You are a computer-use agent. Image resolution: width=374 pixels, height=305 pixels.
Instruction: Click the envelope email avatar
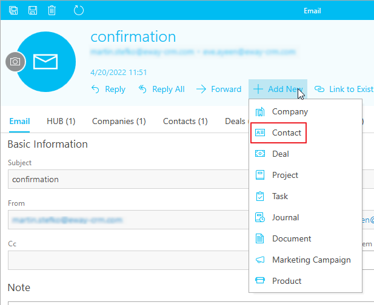[x=45, y=62]
